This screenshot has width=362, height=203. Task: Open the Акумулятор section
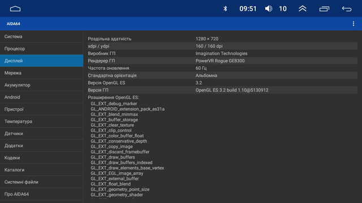tap(41, 85)
